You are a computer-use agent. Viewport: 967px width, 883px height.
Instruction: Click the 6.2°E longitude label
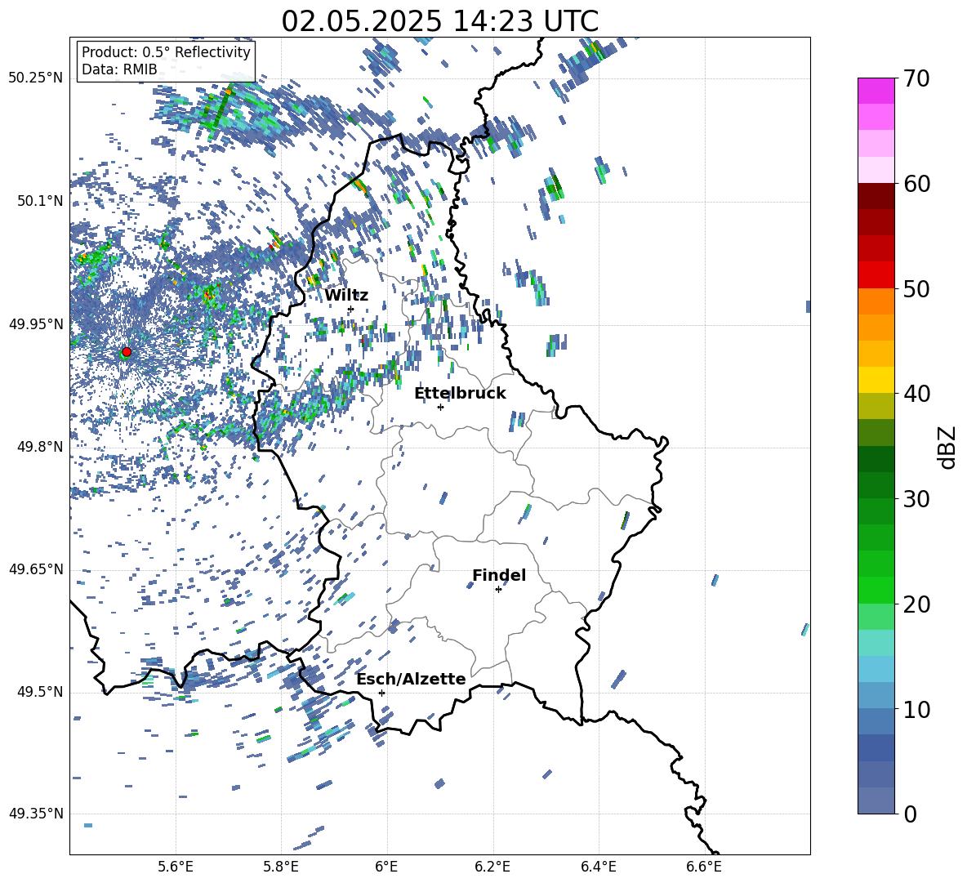coord(492,867)
